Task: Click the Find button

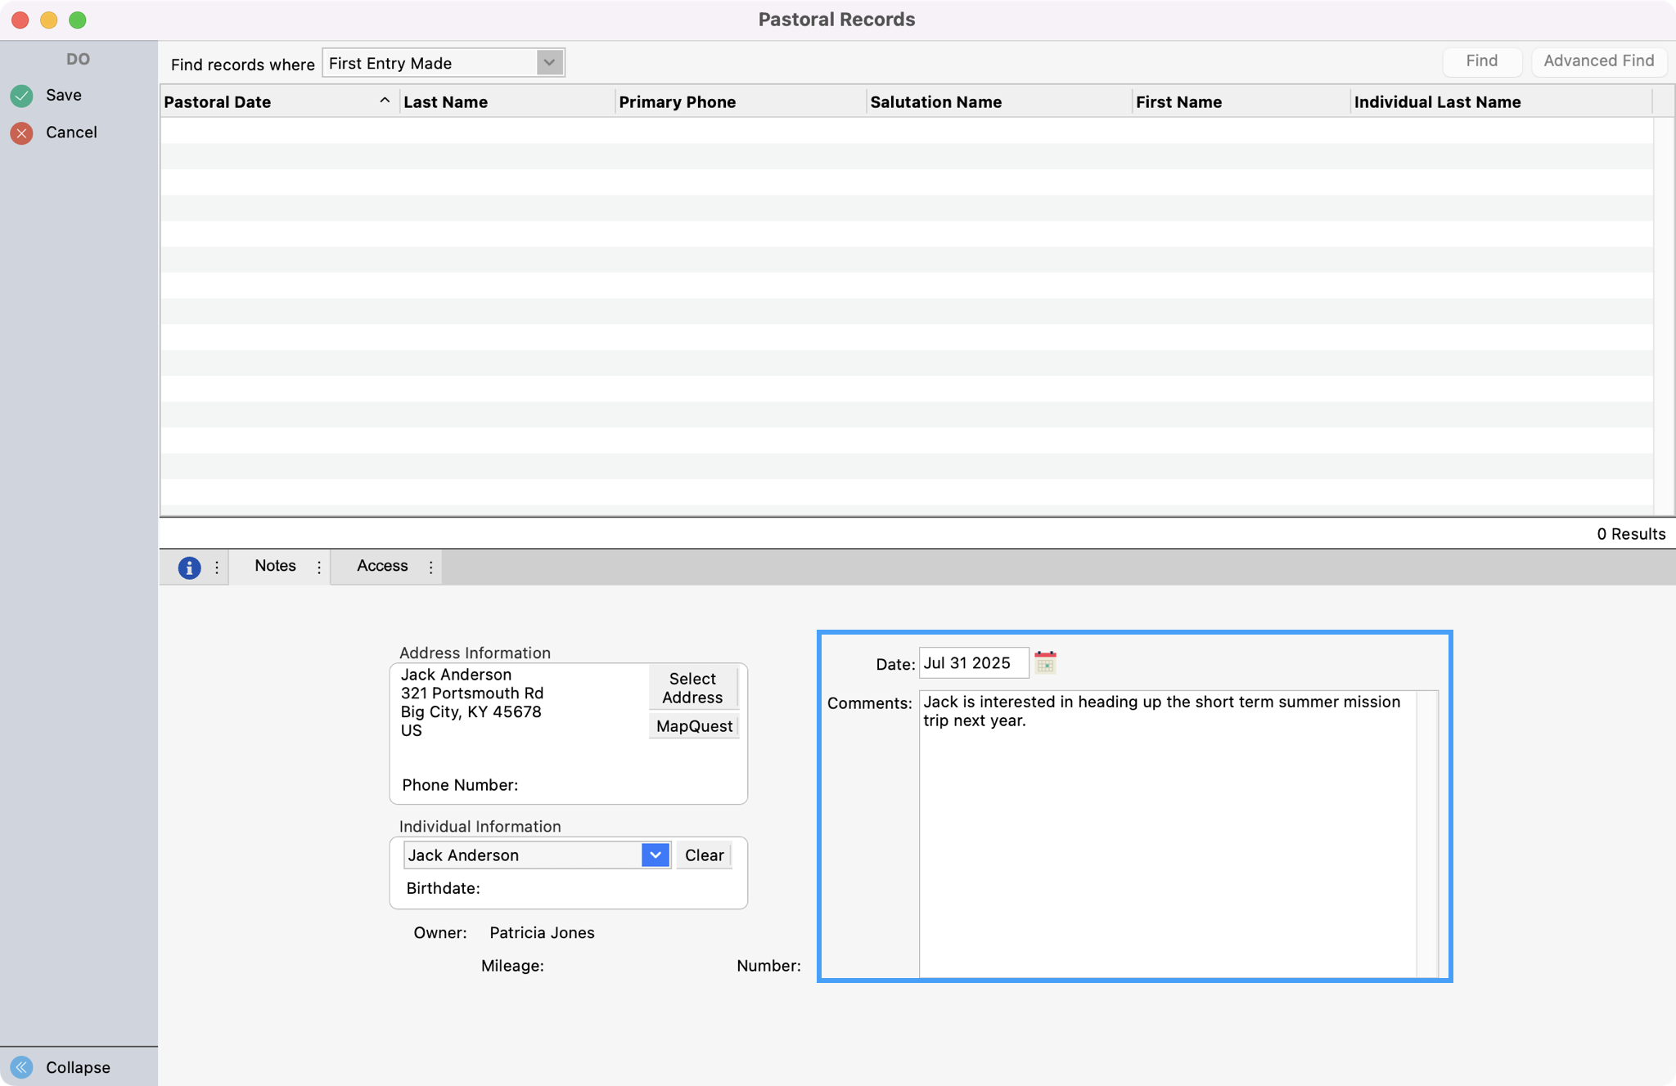Action: 1481,61
